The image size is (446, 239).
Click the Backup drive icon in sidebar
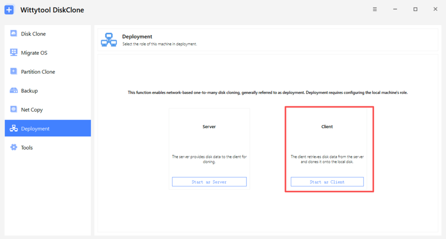(x=14, y=91)
